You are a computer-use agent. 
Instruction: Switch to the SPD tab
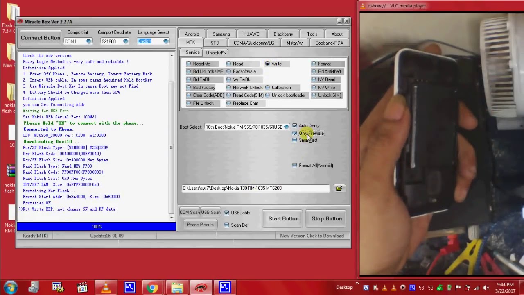(215, 43)
